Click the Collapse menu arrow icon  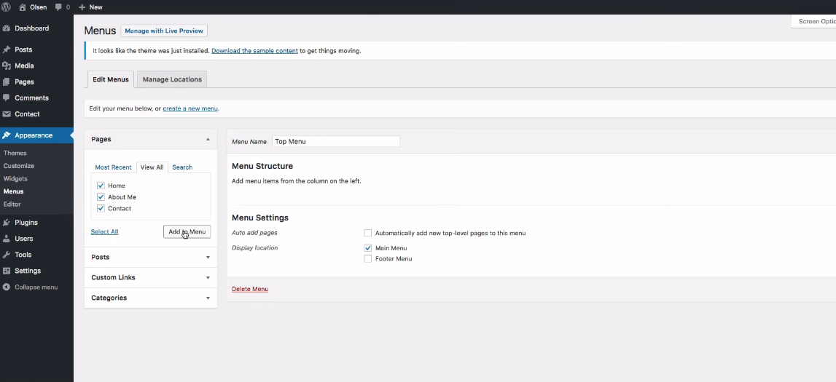(x=7, y=287)
